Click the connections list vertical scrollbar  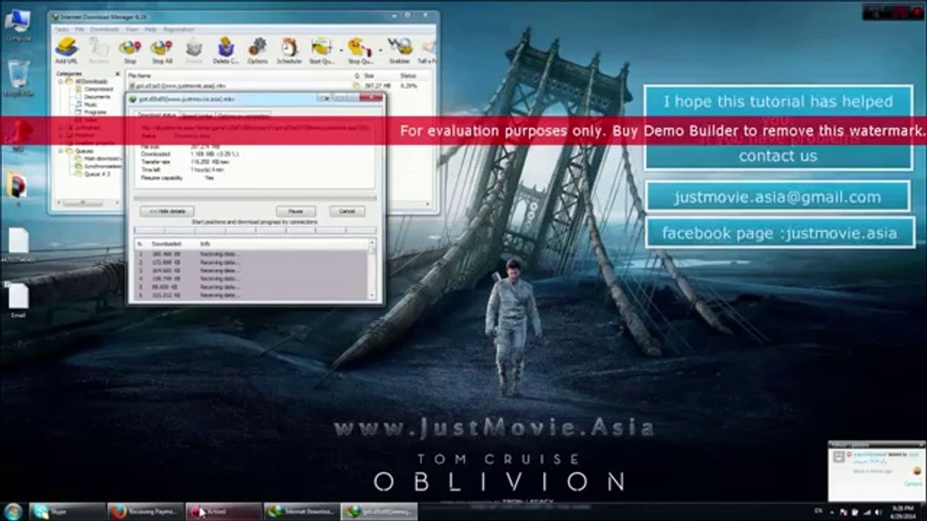point(373,268)
